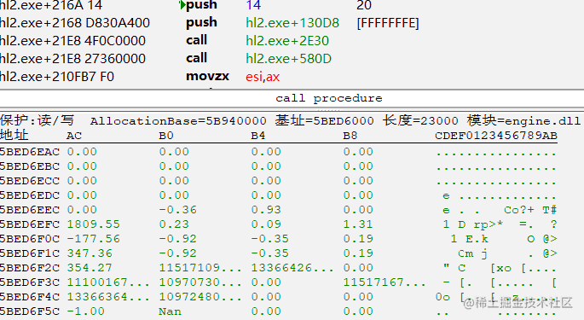The width and height of the screenshot is (584, 320).
Task: Click ASCII text of row 5BED6EFC
Action: (500, 224)
